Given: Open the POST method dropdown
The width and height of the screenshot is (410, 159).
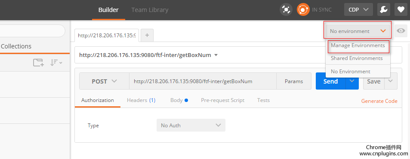Looking at the screenshot, I should pos(104,81).
